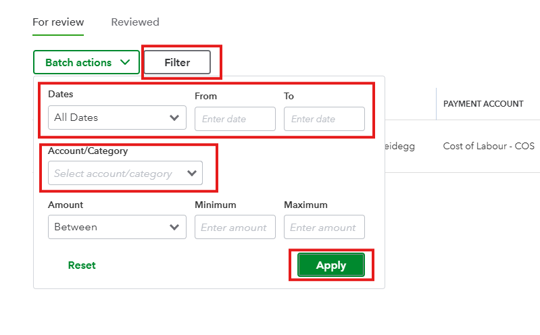
Task: Click the PAYMENT ACCOUNT column header
Action: coord(483,104)
